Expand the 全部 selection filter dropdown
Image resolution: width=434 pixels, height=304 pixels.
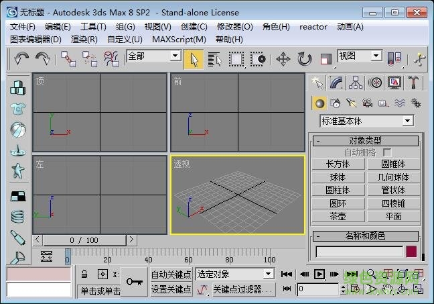[153, 56]
